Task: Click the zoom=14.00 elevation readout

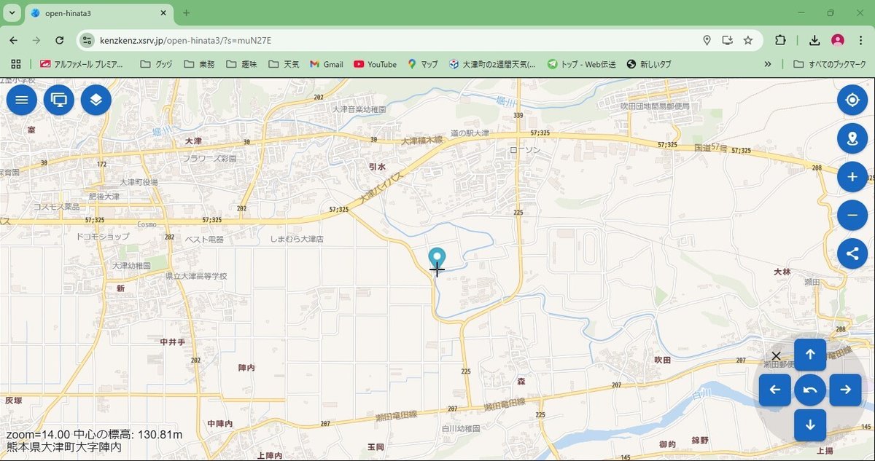Action: pyautogui.click(x=94, y=435)
